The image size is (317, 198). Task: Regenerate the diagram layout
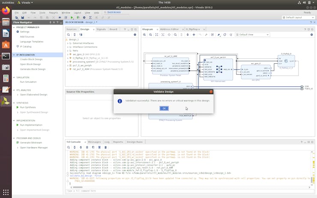tap(224, 35)
